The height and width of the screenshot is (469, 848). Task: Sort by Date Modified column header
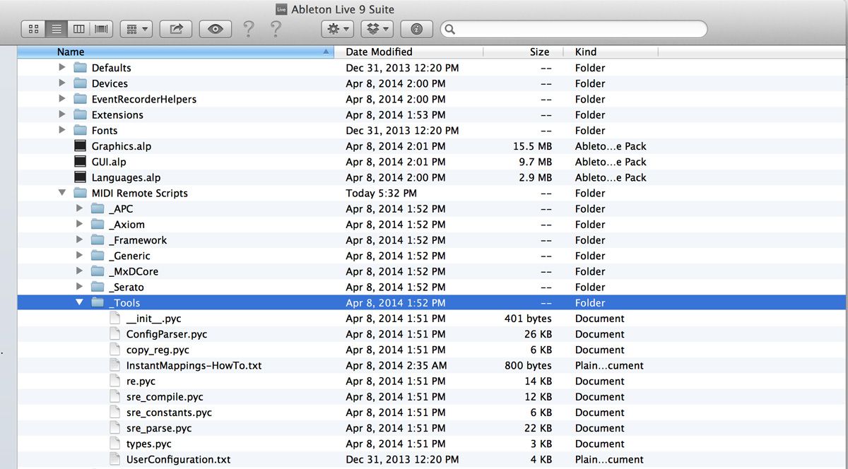coord(379,52)
